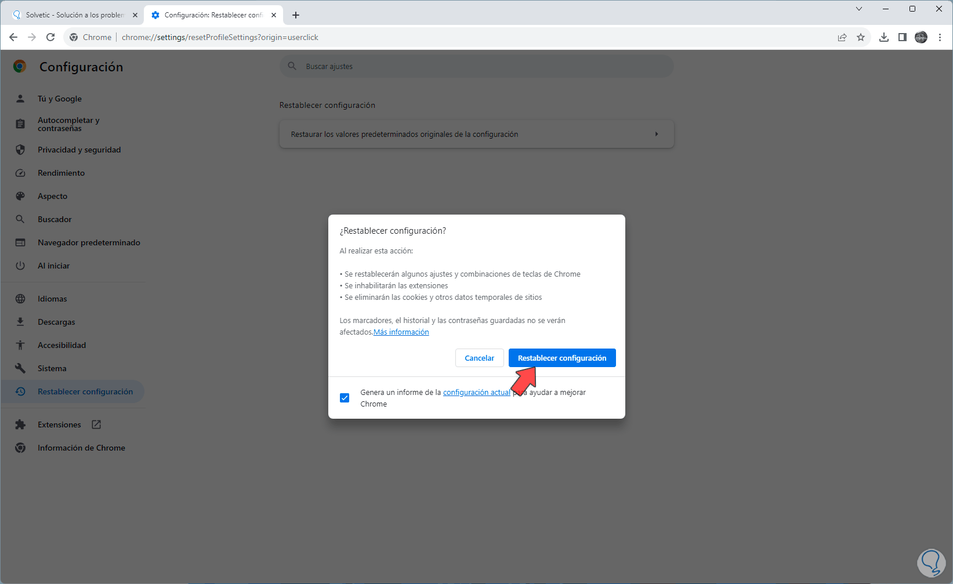Open the Downloads toolbar icon
This screenshot has height=584, width=953.
[x=884, y=37]
